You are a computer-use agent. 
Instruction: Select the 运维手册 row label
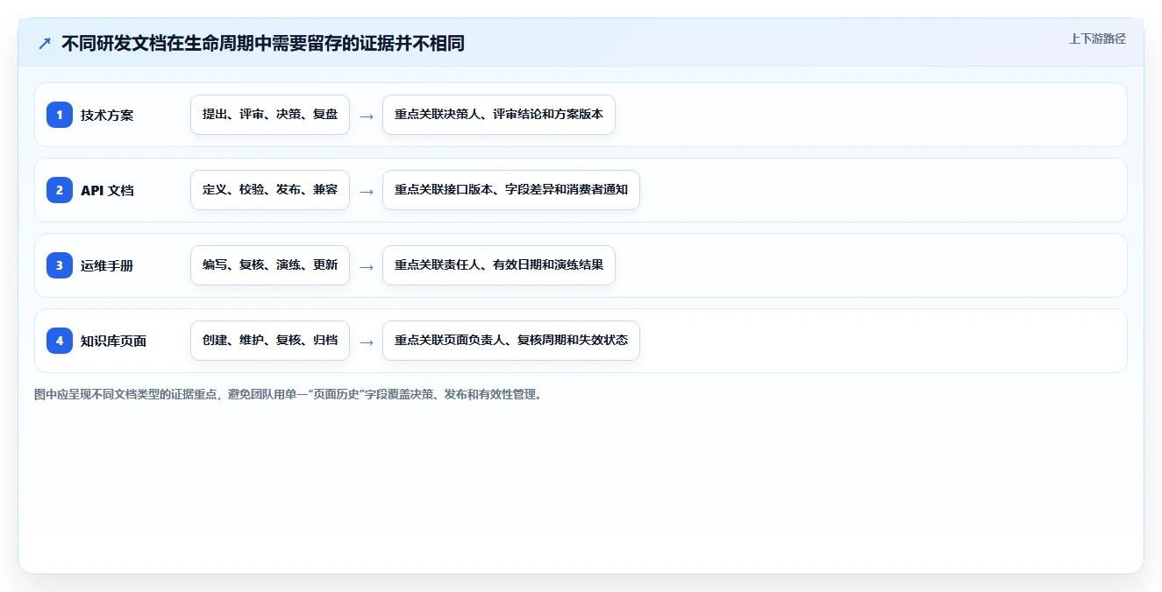point(107,265)
